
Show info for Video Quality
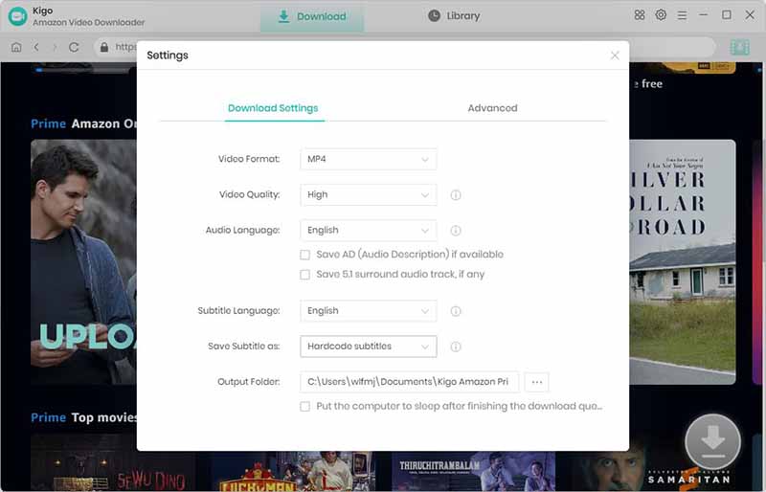[456, 195]
